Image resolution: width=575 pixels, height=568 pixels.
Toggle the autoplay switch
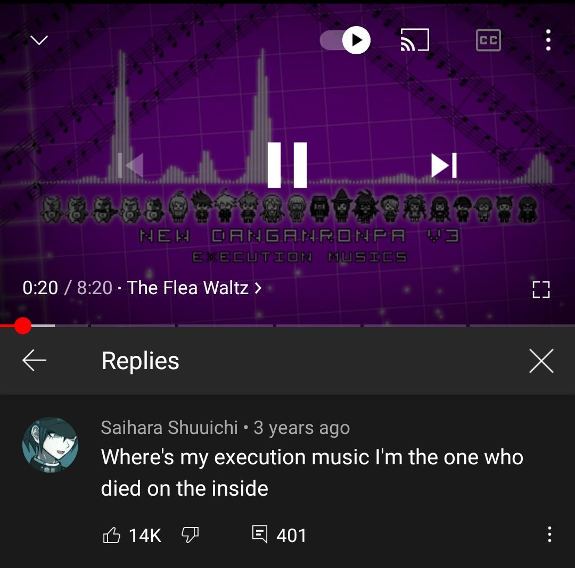click(345, 40)
